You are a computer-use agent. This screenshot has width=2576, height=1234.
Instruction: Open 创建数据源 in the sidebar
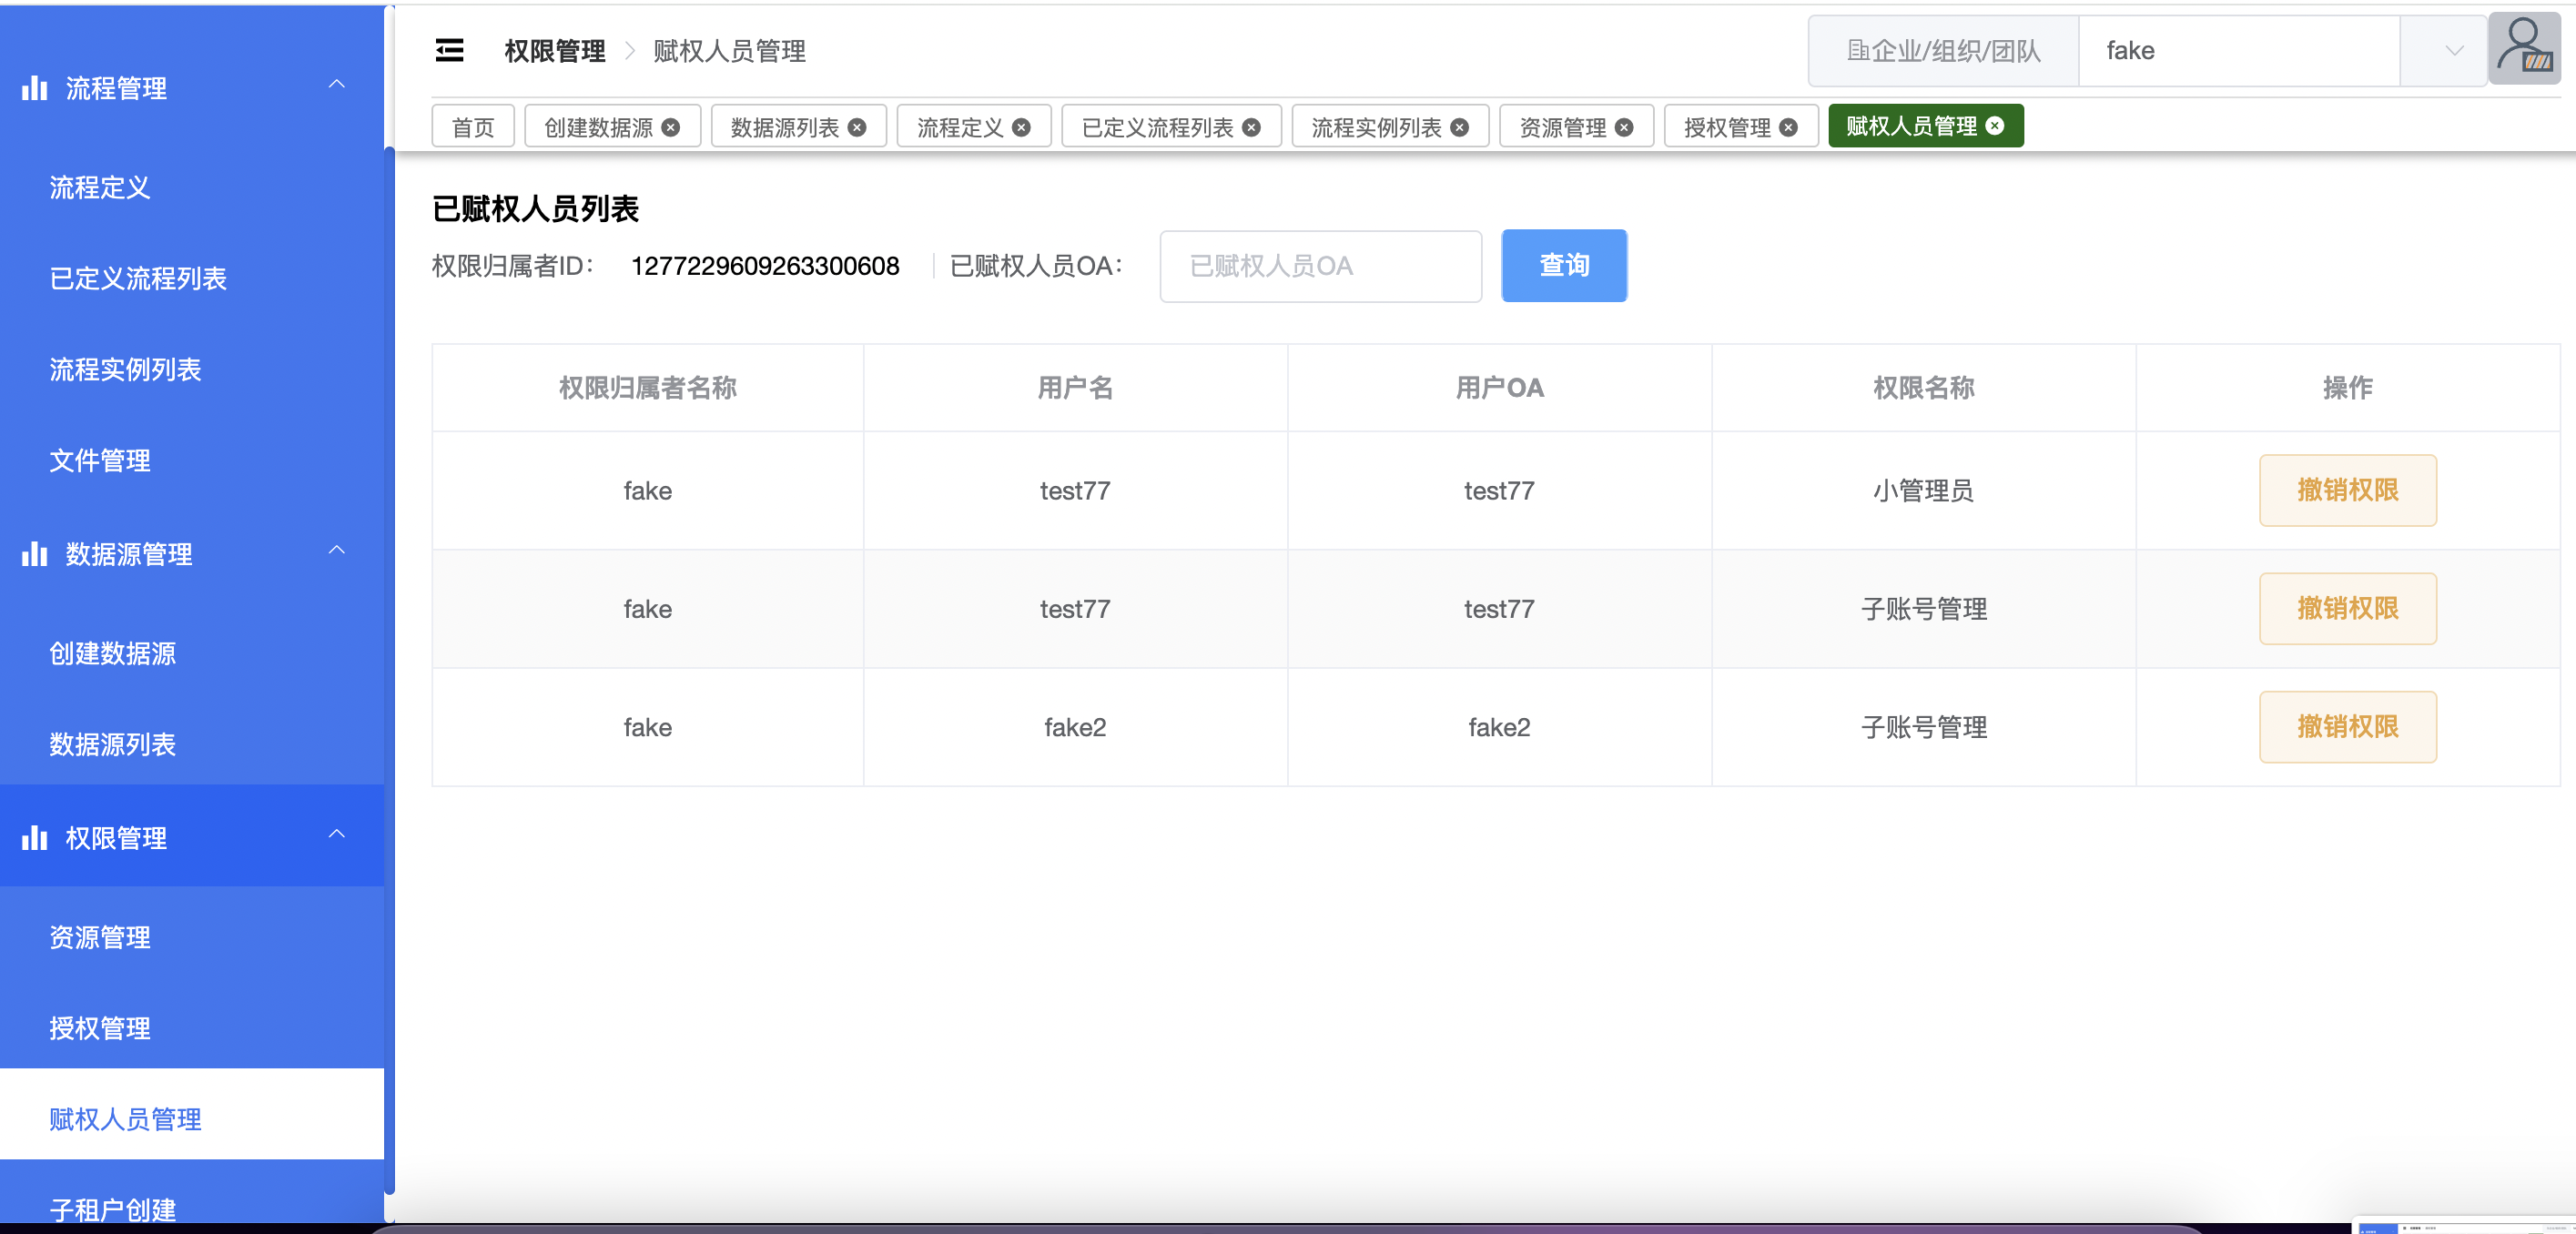click(192, 653)
